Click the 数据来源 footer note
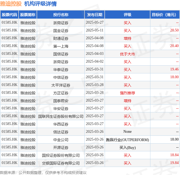The width and height of the screenshot is (180, 175). click(x=43, y=173)
